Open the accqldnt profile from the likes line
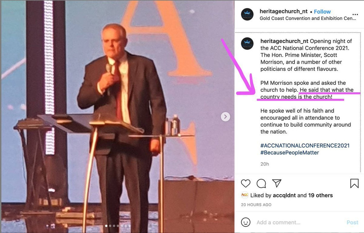The height and width of the screenshot is (233, 364). [284, 195]
